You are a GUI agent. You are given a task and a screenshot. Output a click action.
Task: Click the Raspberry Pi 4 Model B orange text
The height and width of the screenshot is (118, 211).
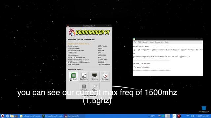[x=79, y=44]
